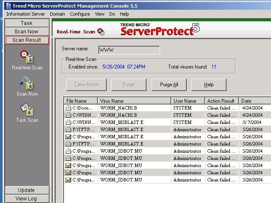Viewport: 271px width, 203px height.
Task: Open the Scan Now sidebar icon
Action: pos(27,83)
